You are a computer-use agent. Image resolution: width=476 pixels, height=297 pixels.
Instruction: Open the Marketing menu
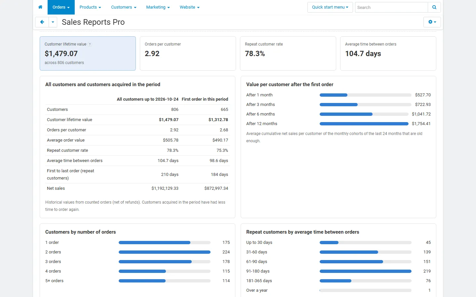coord(158,7)
